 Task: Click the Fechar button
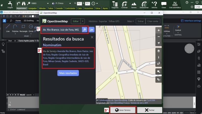pyautogui.click(x=149, y=110)
